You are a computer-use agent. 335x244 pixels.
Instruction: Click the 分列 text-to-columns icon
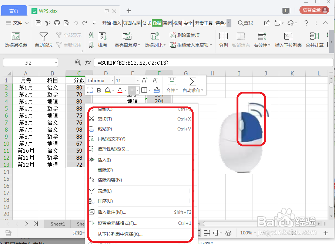click(x=224, y=40)
